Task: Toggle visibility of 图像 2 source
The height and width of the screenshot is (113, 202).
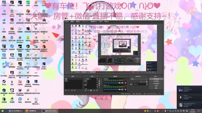Action: pyautogui.click(x=97, y=81)
